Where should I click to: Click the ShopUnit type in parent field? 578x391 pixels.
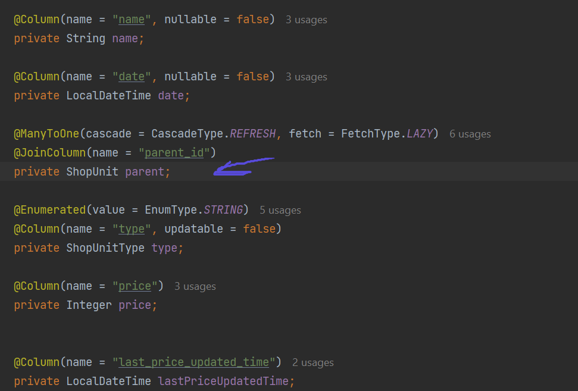click(92, 172)
